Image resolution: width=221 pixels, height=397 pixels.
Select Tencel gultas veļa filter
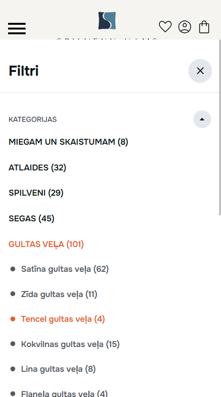pyautogui.click(x=63, y=319)
